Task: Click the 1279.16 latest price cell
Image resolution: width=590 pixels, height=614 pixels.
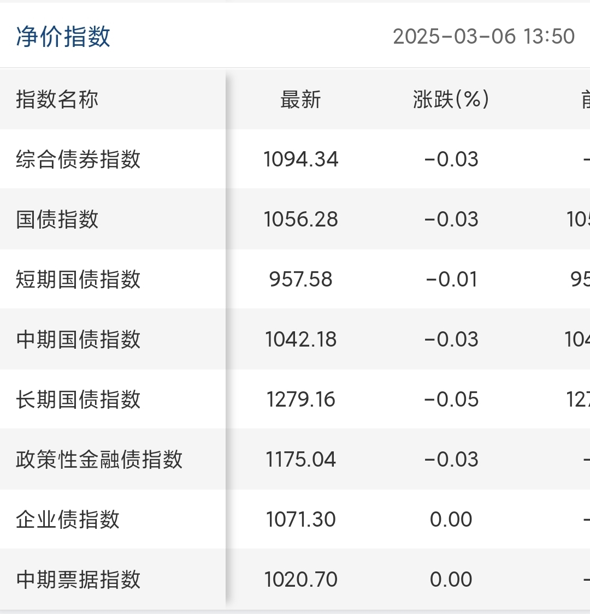Action: pos(301,400)
